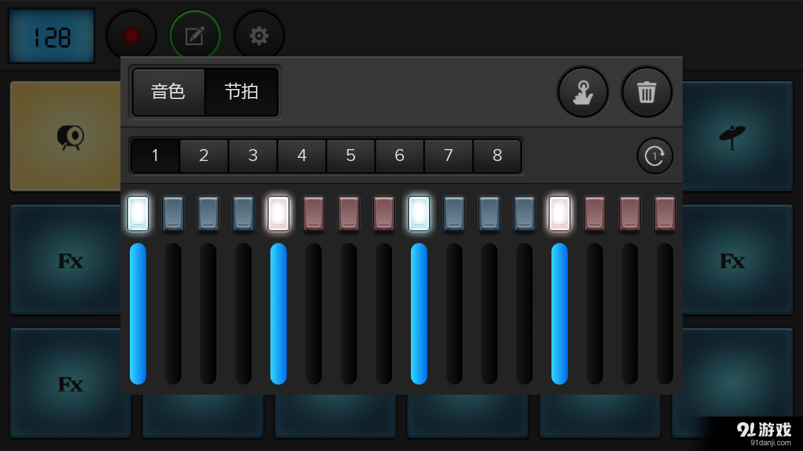Switch to the 节拍 tab
Viewport: 803px width, 451px height.
click(242, 92)
